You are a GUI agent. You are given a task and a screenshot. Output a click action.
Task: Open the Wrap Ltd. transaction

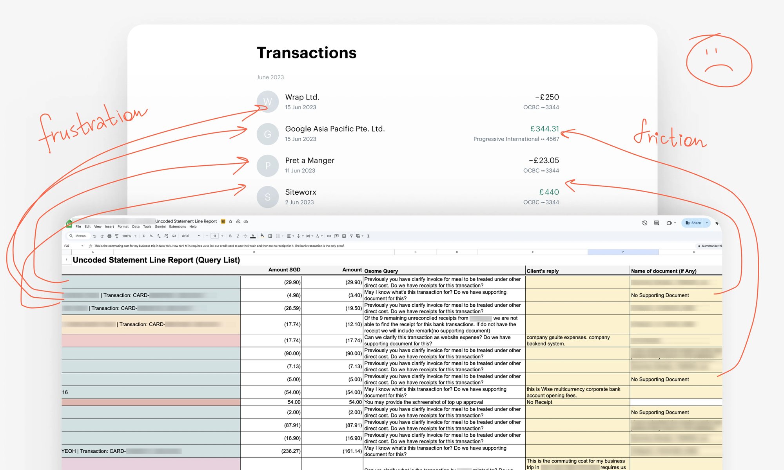click(408, 102)
